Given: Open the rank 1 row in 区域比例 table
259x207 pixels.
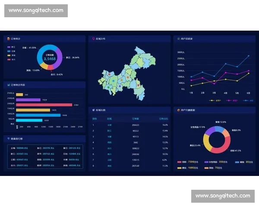Looking at the screenshot, I should pyautogui.click(x=129, y=125).
